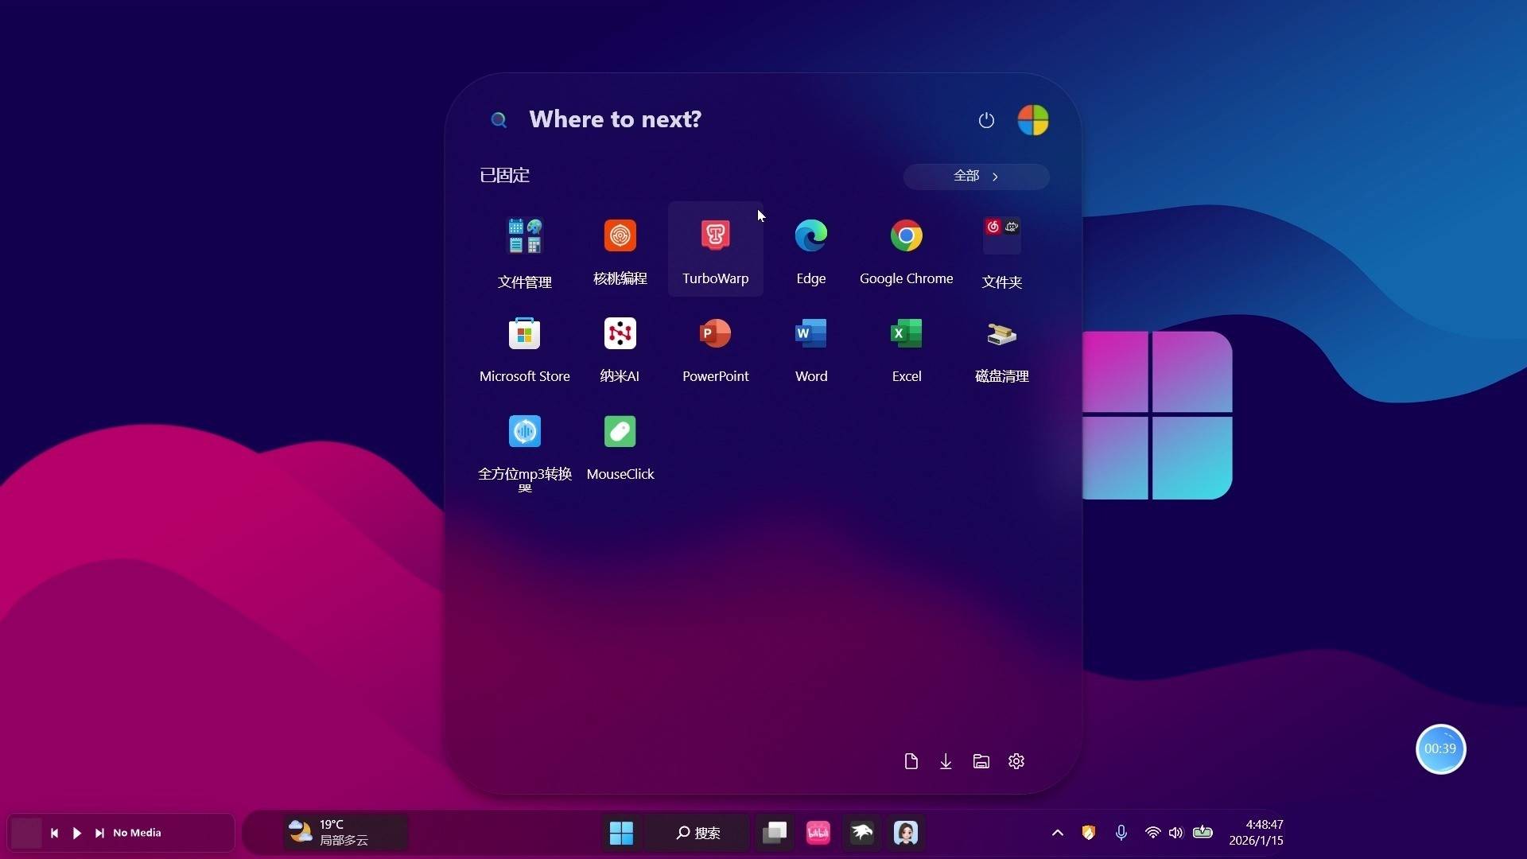The height and width of the screenshot is (859, 1527).
Task: Open the colorful user account avatar
Action: tap(1033, 120)
